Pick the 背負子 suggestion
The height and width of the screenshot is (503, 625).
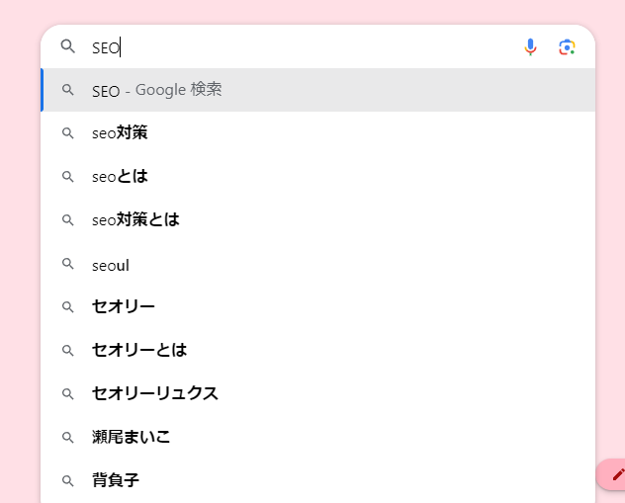318,480
